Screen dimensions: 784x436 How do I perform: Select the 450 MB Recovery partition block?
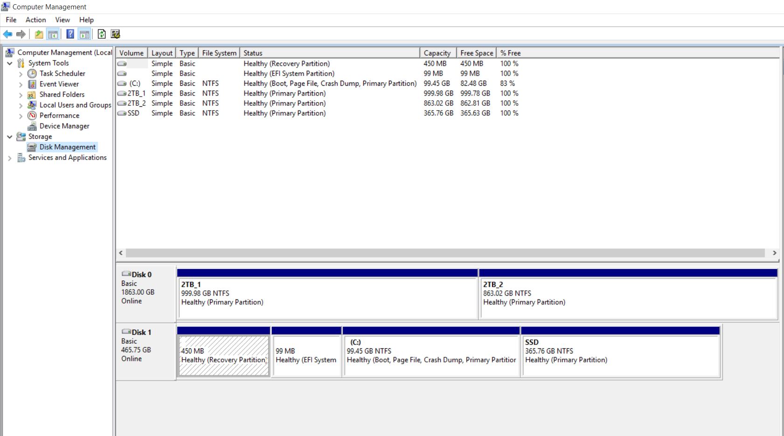click(223, 352)
